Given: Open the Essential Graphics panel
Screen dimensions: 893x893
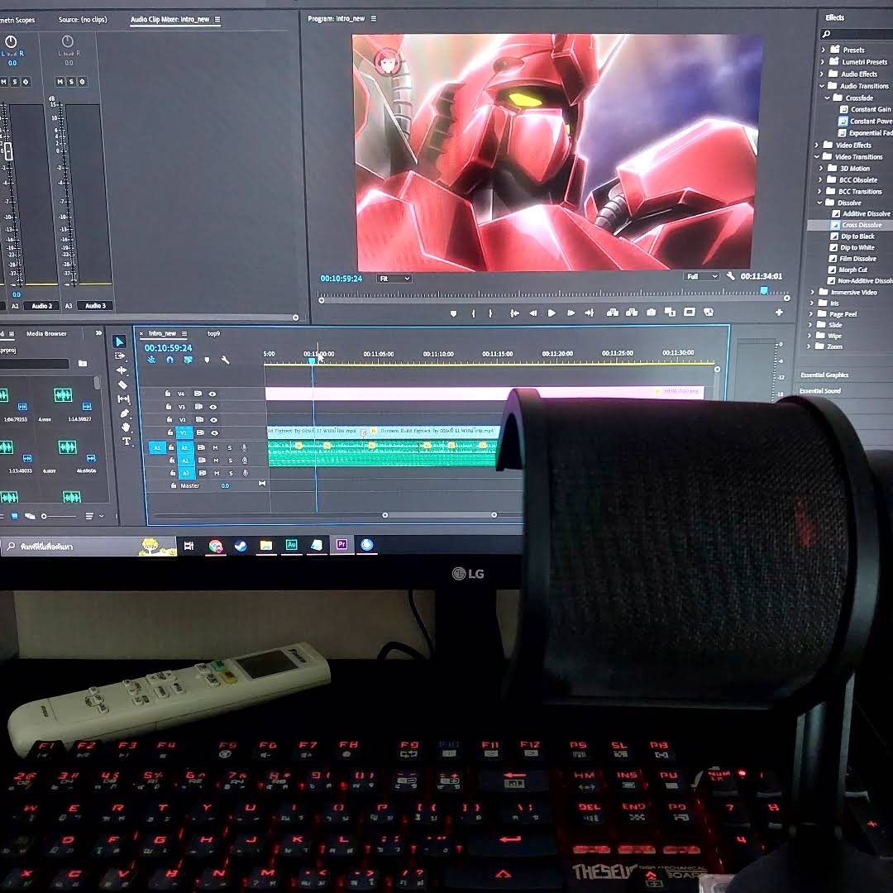Looking at the screenshot, I should coord(824,375).
